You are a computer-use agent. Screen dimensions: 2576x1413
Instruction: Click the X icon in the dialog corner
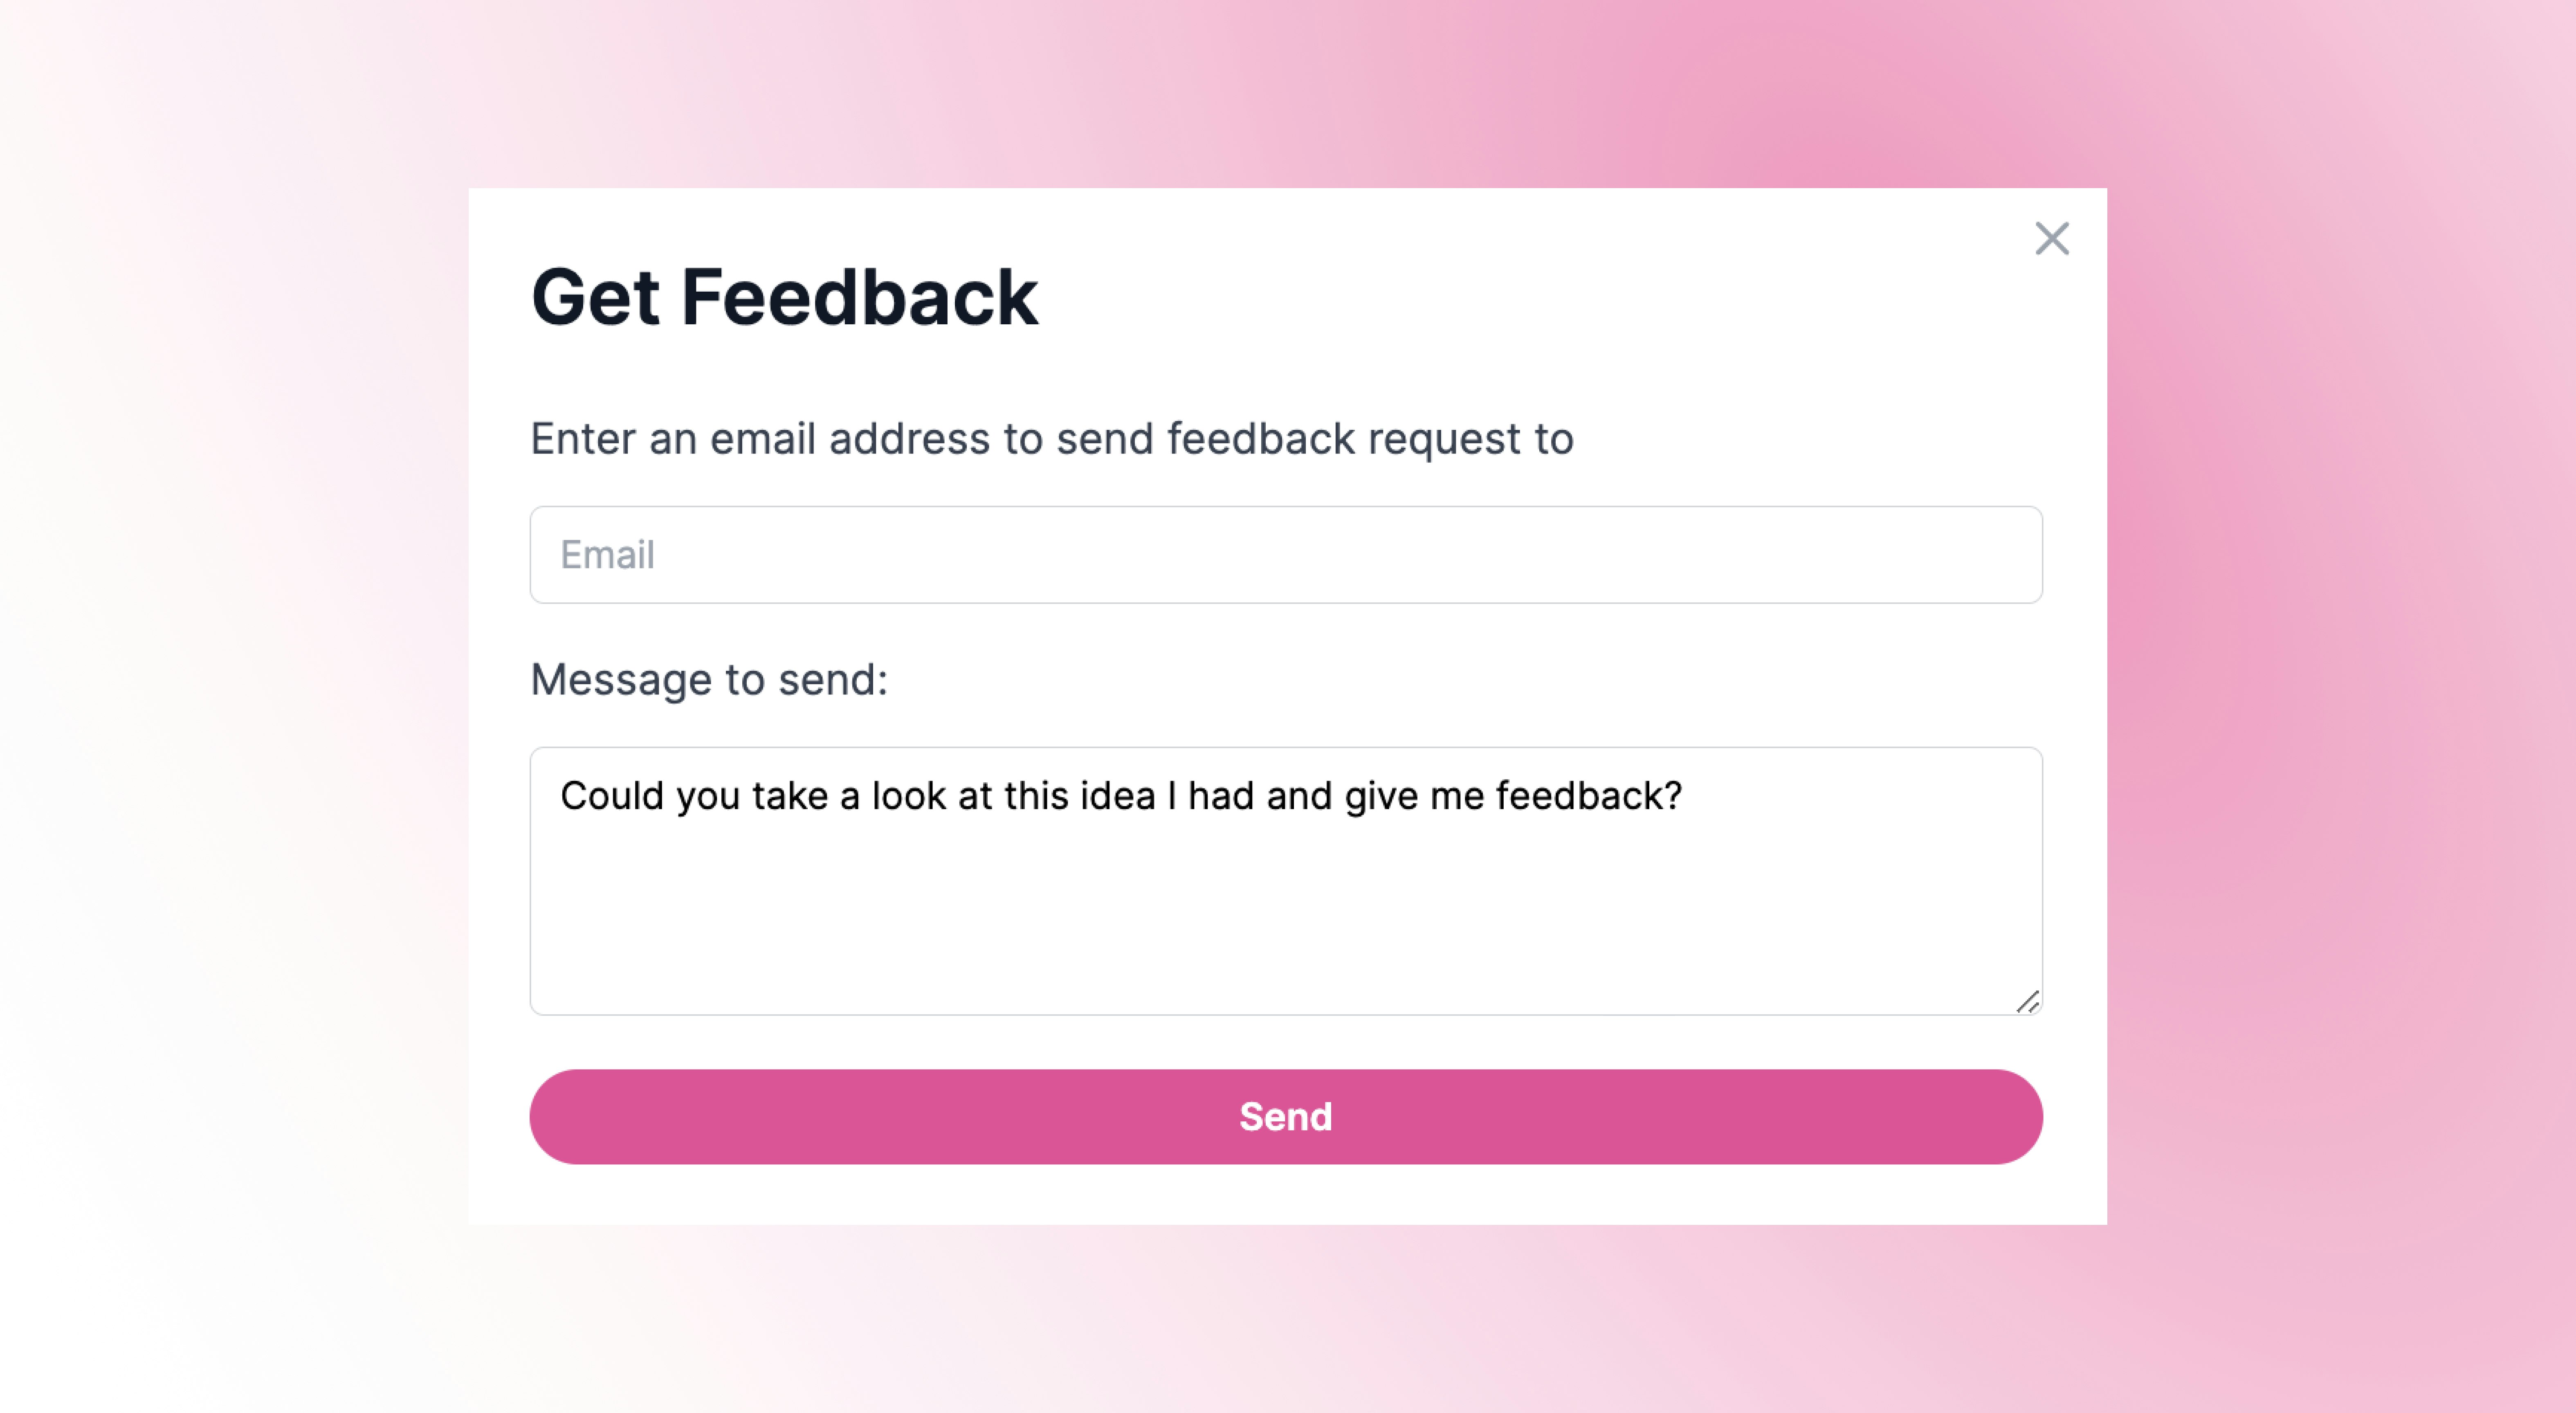[2052, 238]
